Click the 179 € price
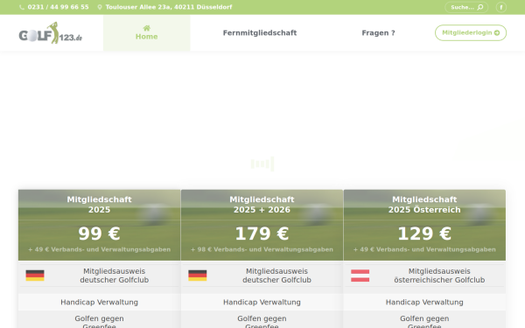This screenshot has width=525, height=328. (x=262, y=234)
